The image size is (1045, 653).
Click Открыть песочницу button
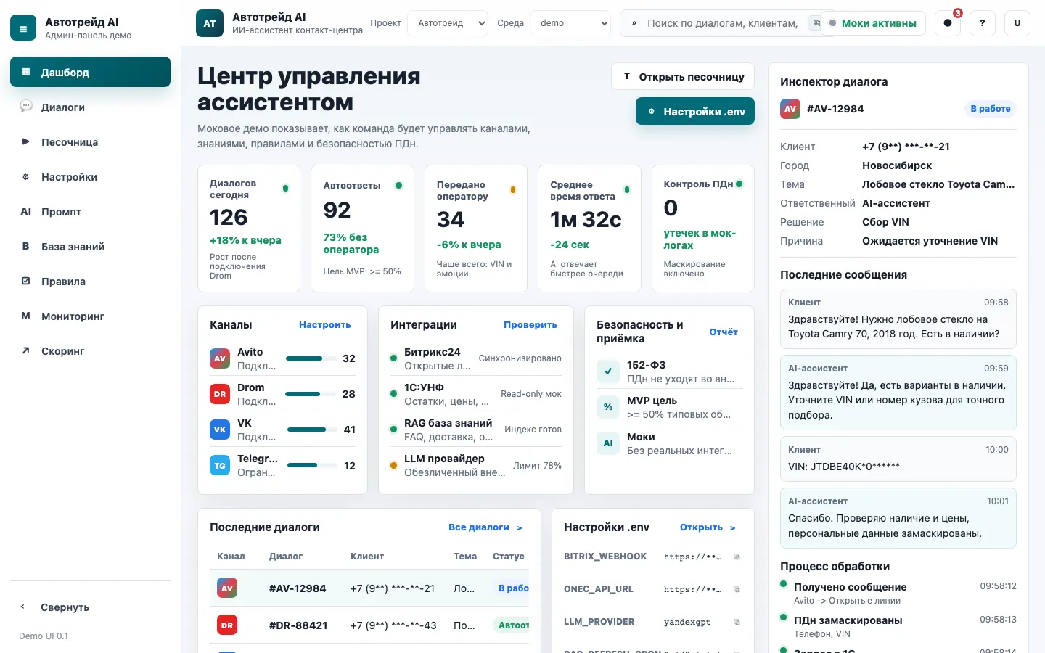[683, 76]
